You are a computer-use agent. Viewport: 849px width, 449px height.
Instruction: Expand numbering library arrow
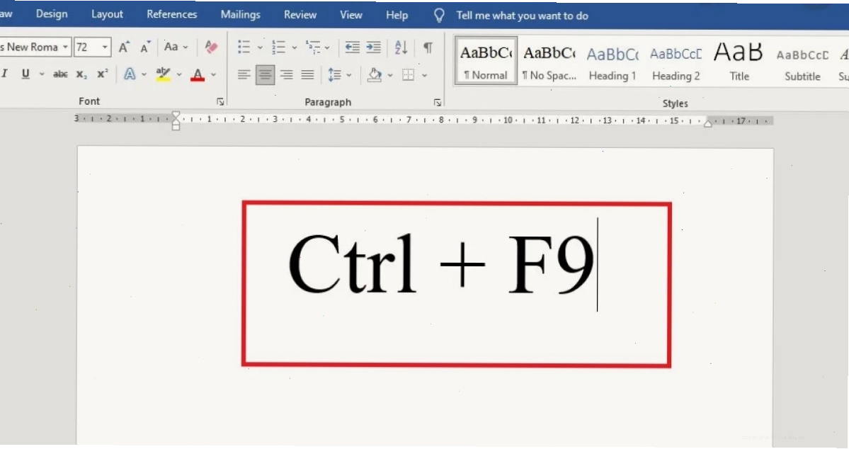click(x=295, y=47)
